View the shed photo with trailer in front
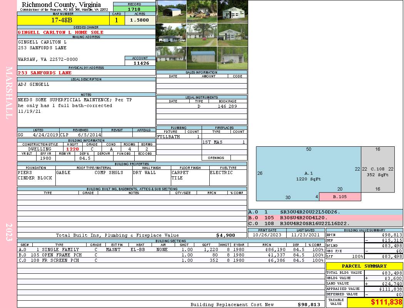Image resolution: width=404 pixels, height=308 pixels. point(232,58)
